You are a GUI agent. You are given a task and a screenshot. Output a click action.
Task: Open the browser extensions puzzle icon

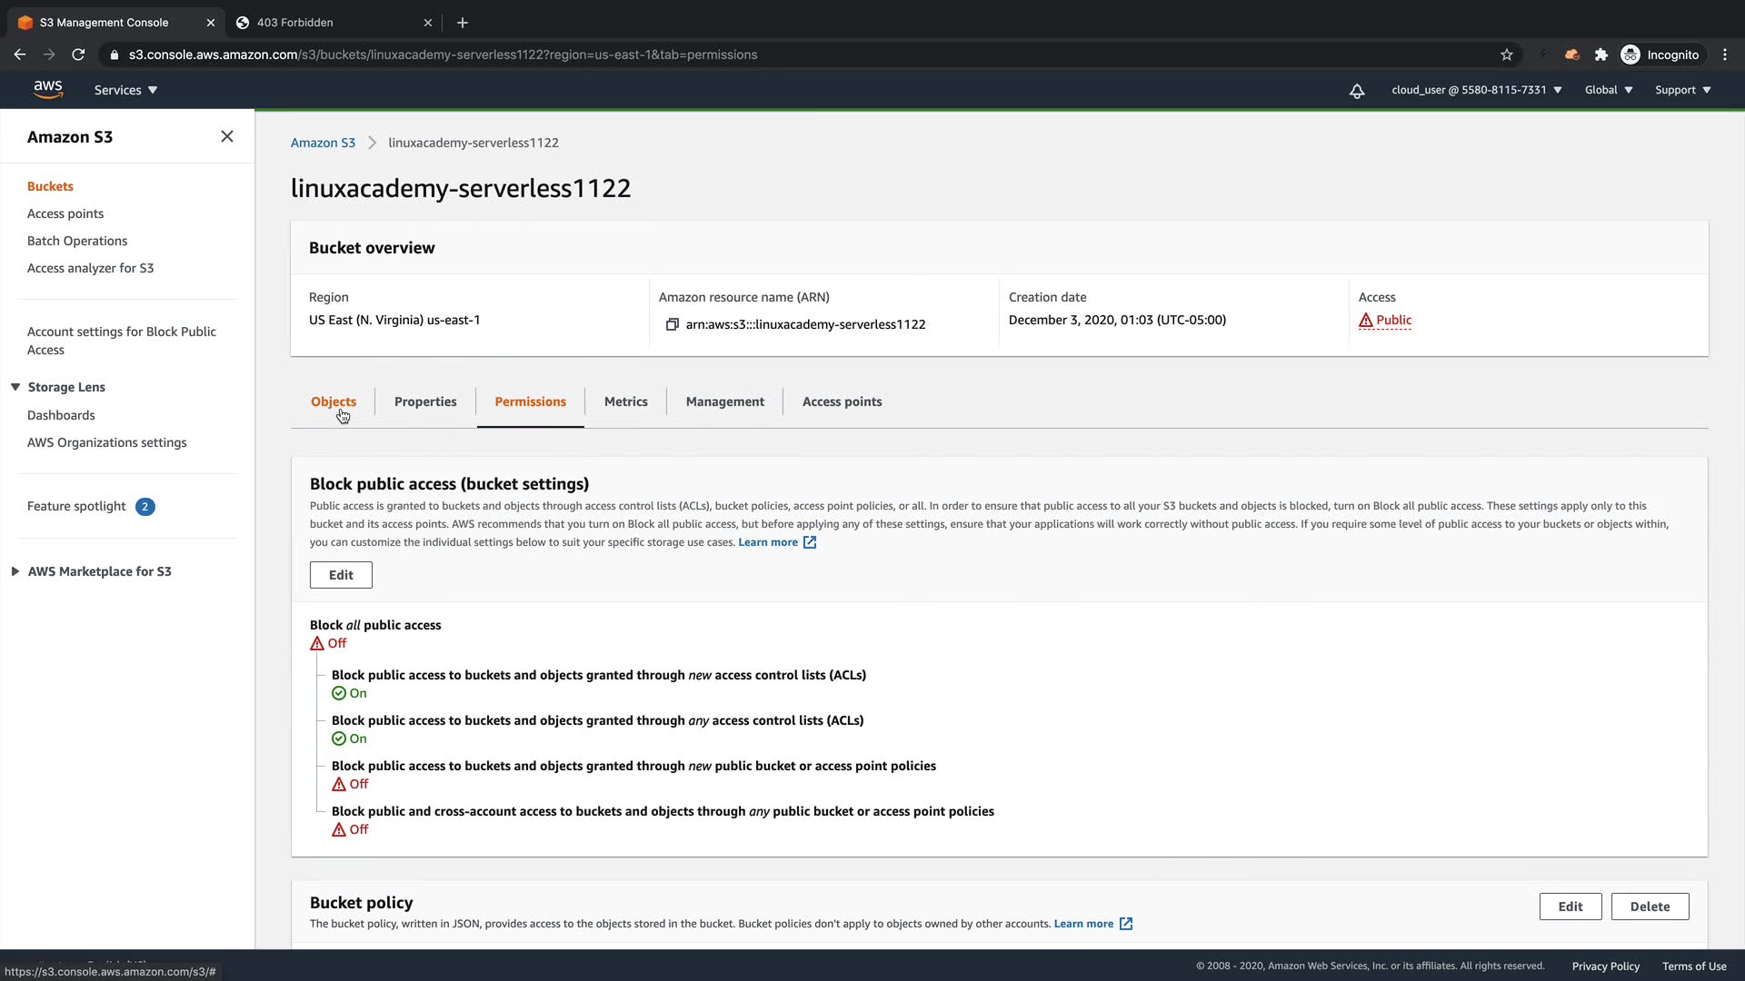pos(1601,54)
